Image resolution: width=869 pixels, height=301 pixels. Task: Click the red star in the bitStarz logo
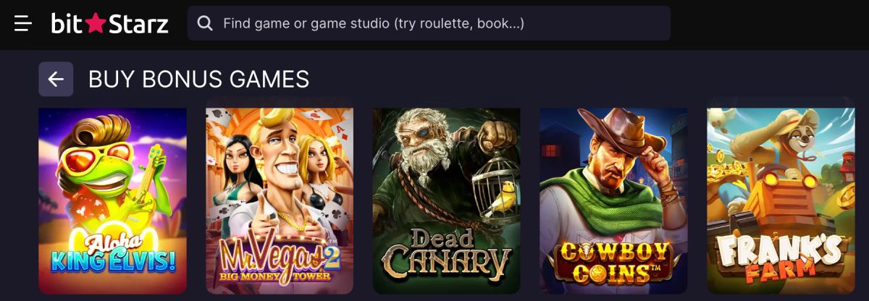click(96, 25)
